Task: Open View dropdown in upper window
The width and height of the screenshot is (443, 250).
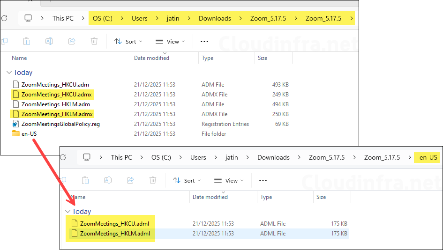Action: pos(170,42)
